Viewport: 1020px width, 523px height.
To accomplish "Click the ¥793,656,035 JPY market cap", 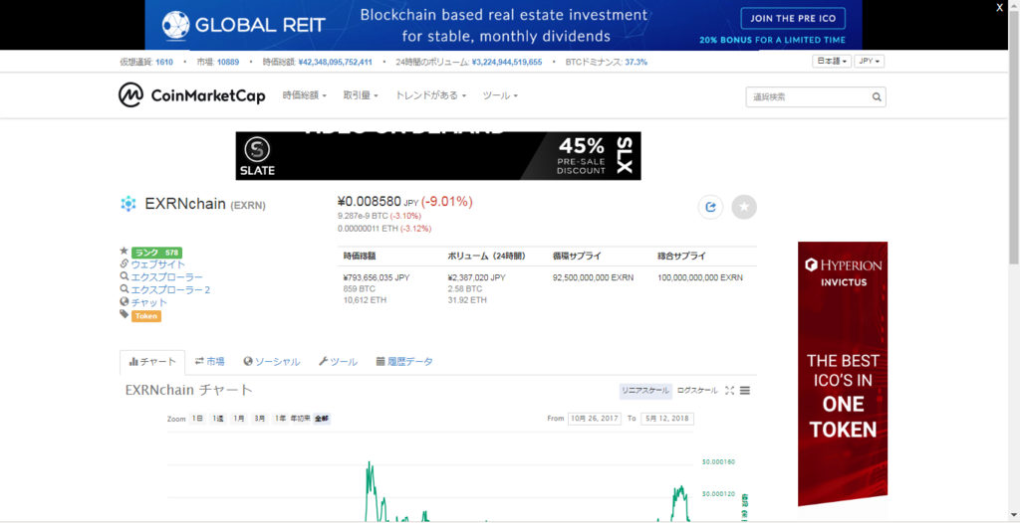I will click(x=377, y=277).
